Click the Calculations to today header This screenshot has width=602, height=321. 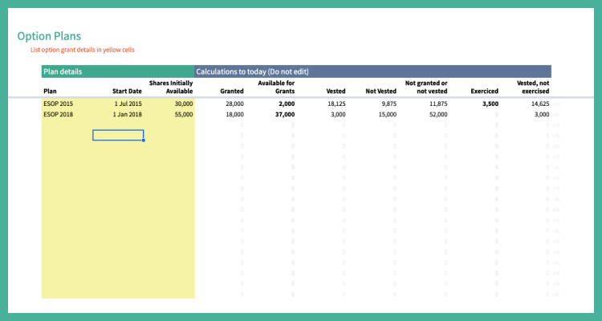coord(372,71)
